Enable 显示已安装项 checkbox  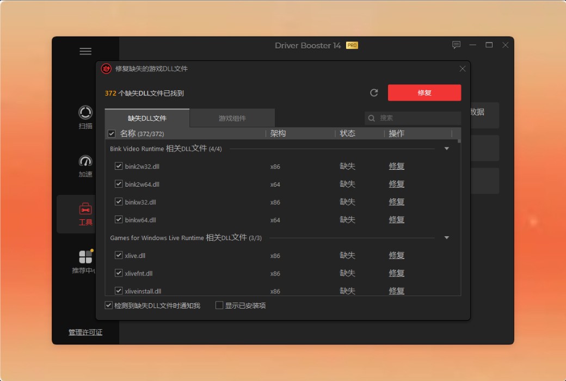point(219,305)
